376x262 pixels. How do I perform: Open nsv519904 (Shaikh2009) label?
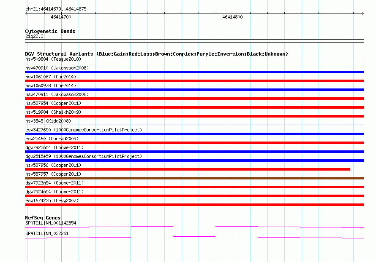coord(53,112)
